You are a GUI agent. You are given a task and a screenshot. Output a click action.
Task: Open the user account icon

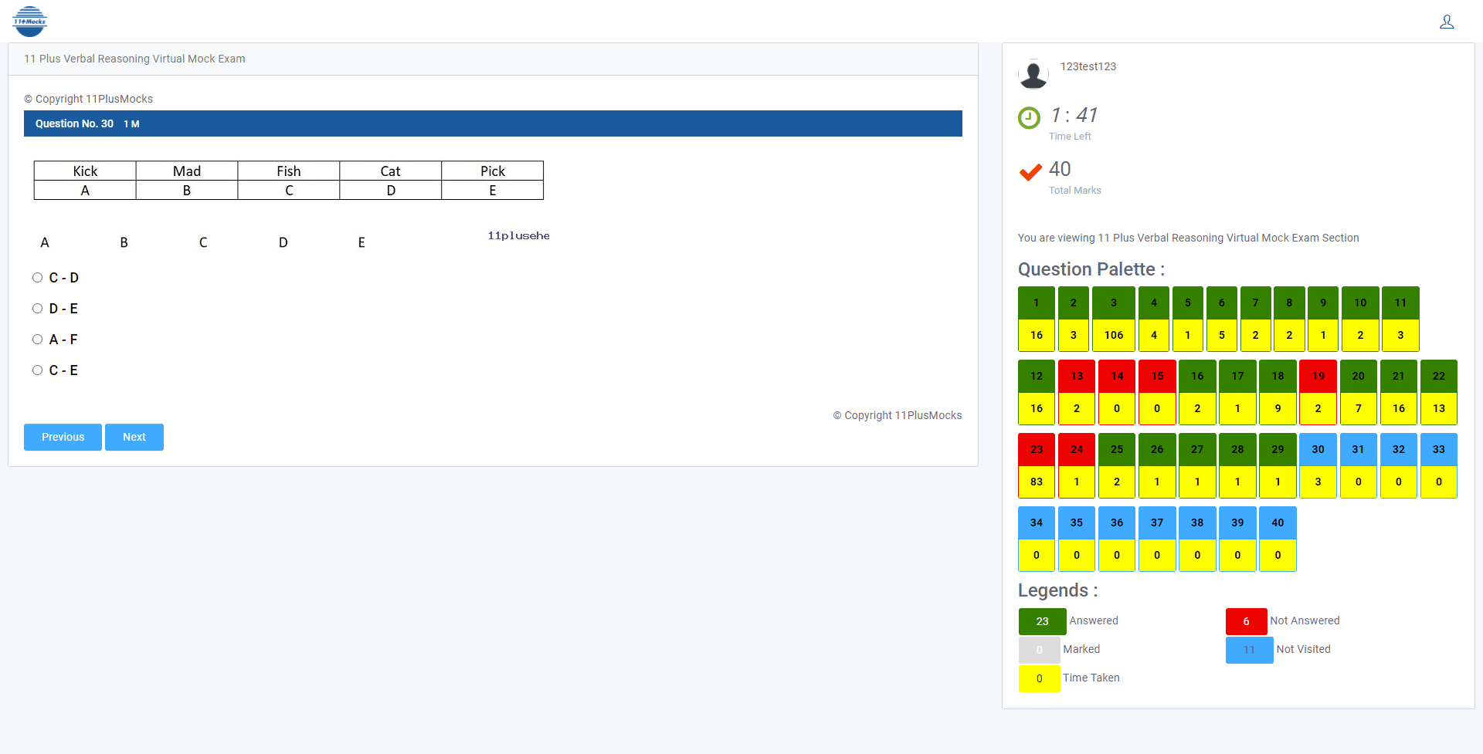(1447, 22)
